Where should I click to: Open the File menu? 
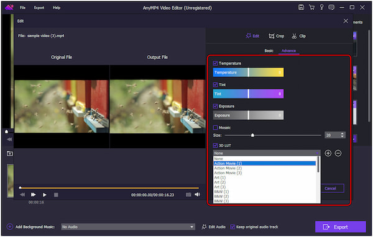click(22, 7)
